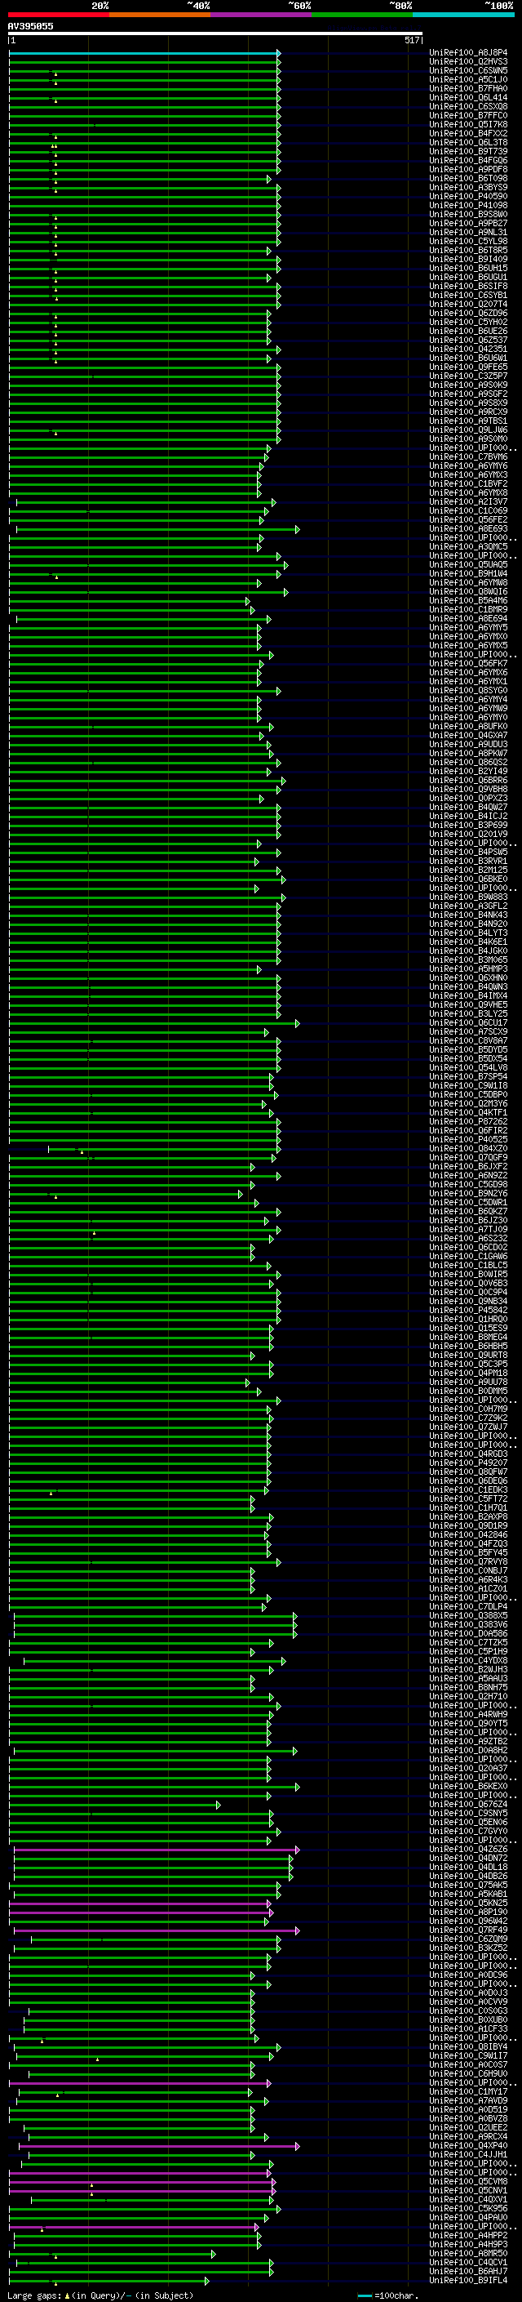The width and height of the screenshot is (522, 2302).
Task: Click the green ~80% identity color segment
Action: point(362,15)
